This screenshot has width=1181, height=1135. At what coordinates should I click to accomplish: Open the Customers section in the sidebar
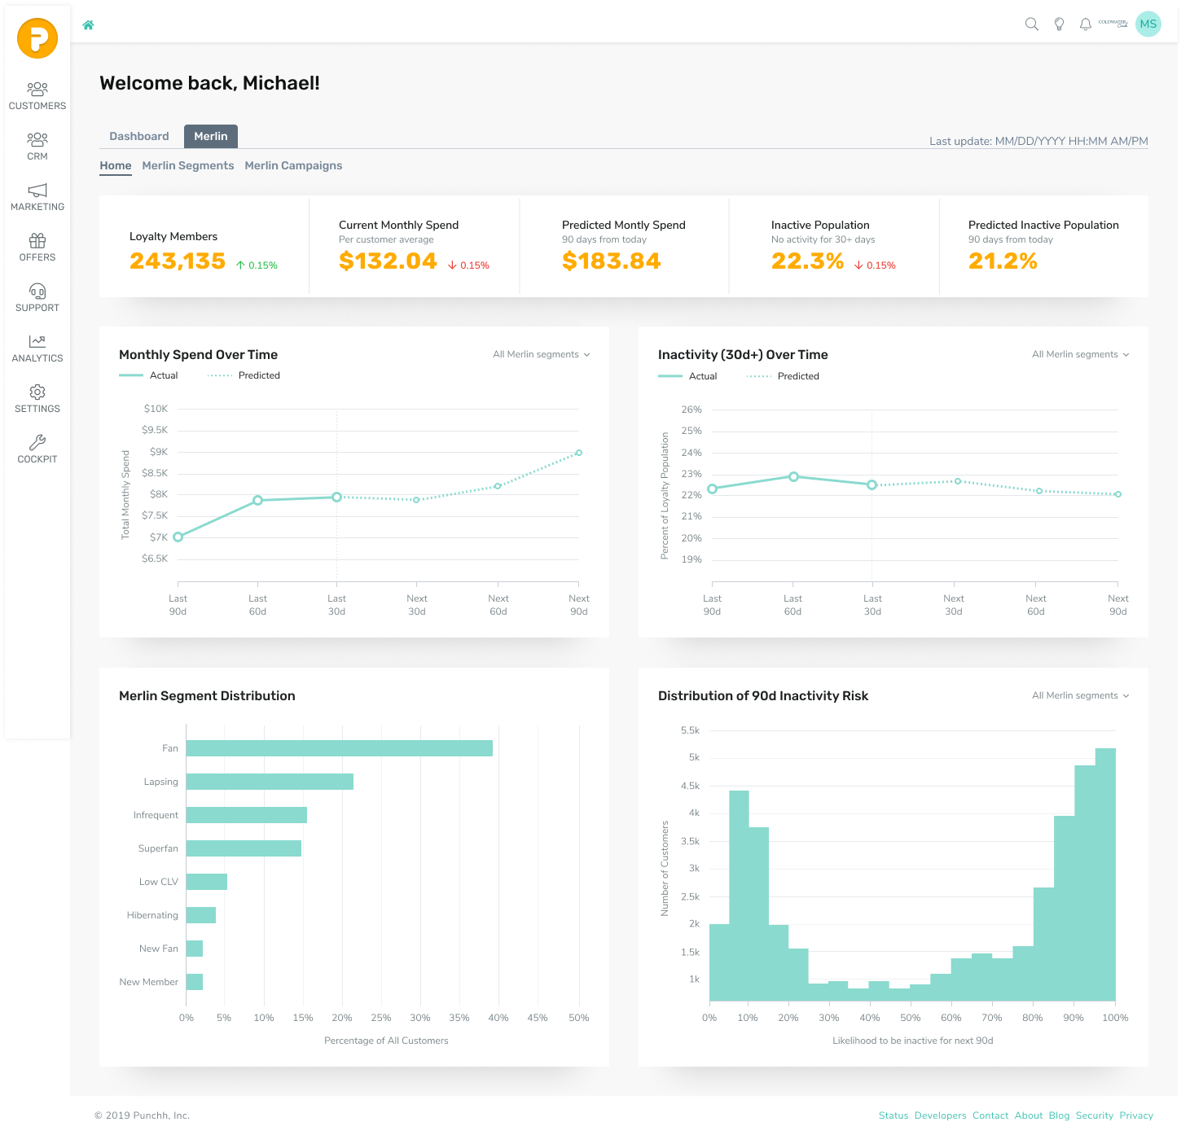tap(37, 91)
